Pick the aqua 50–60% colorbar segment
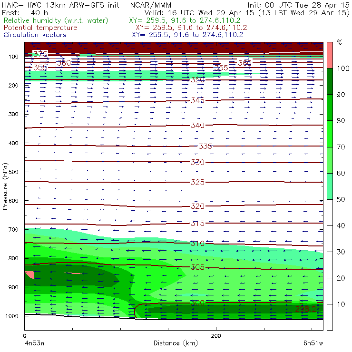 pos(330,186)
